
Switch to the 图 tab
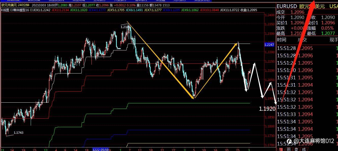point(288,149)
